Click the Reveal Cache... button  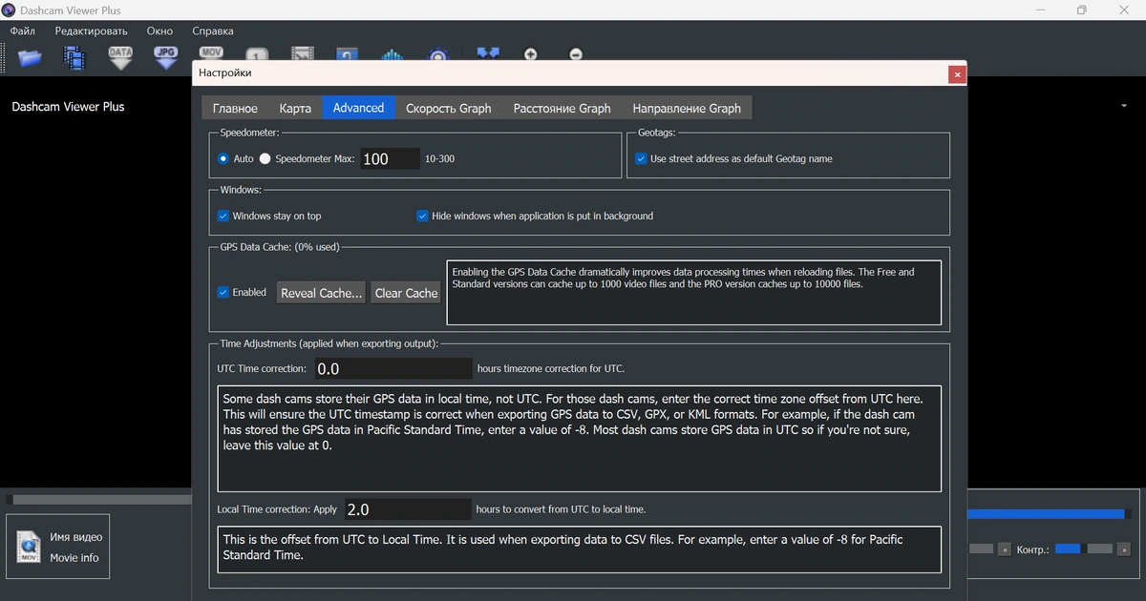[322, 293]
